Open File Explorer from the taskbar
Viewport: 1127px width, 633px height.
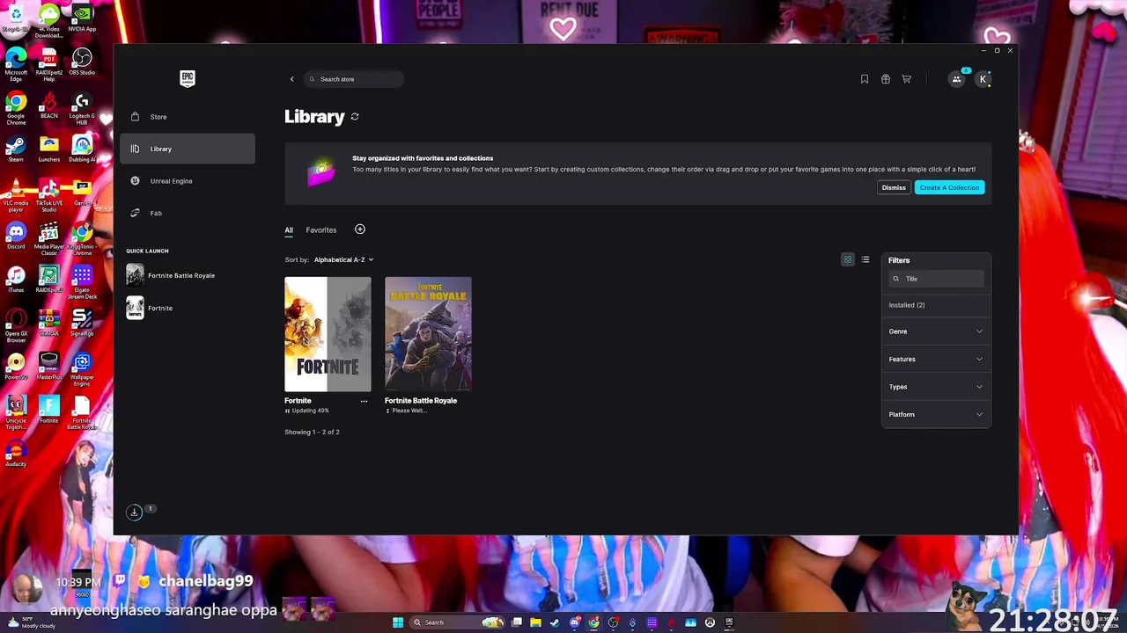(535, 622)
